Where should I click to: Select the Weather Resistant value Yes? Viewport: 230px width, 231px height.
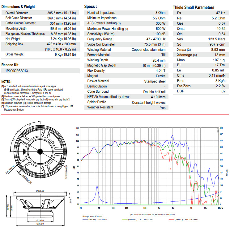(163, 108)
